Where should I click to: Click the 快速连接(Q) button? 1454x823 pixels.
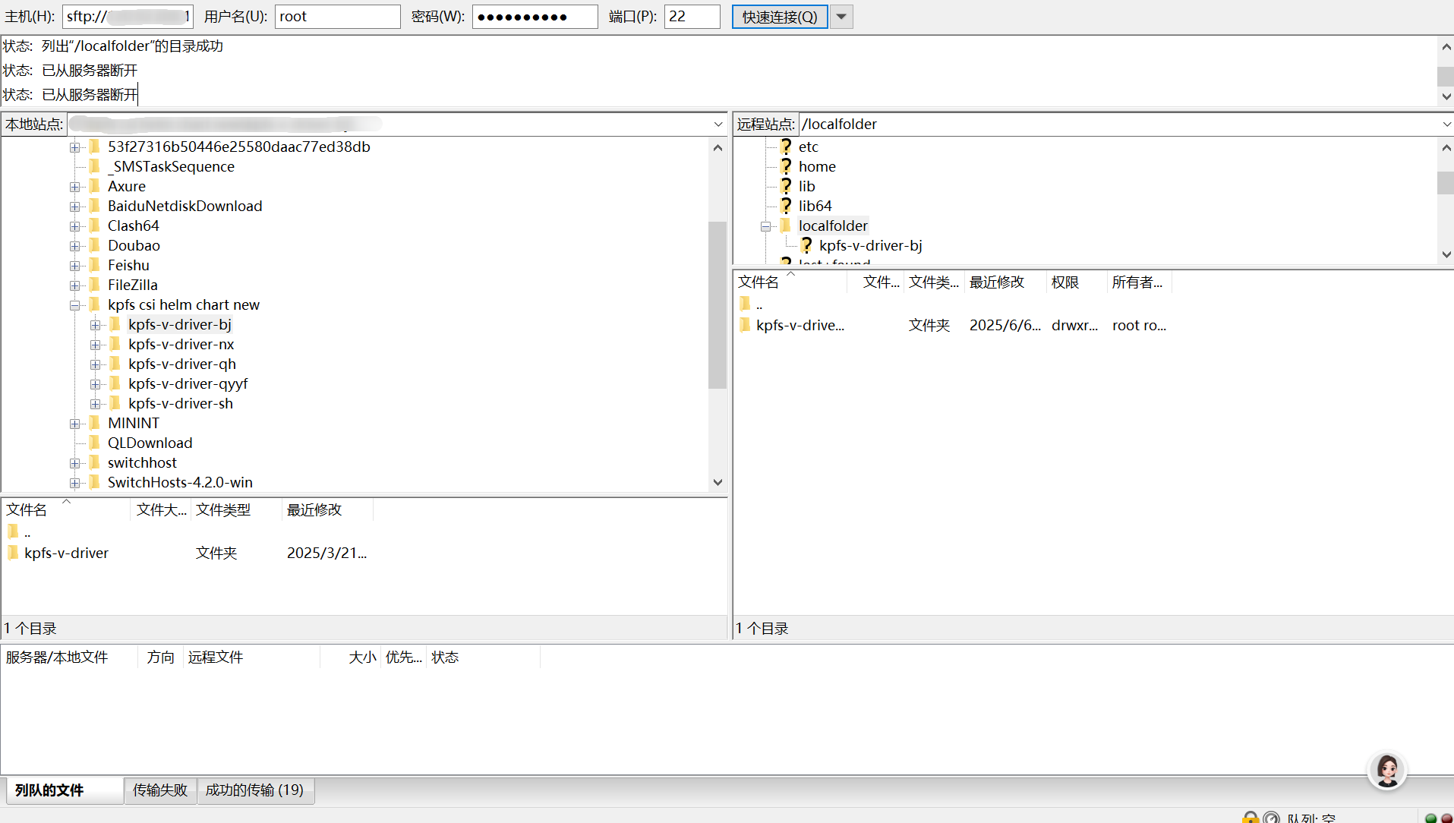780,17
